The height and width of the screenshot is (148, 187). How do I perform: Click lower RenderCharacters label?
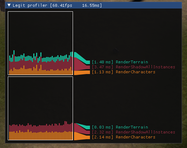(x=136, y=137)
